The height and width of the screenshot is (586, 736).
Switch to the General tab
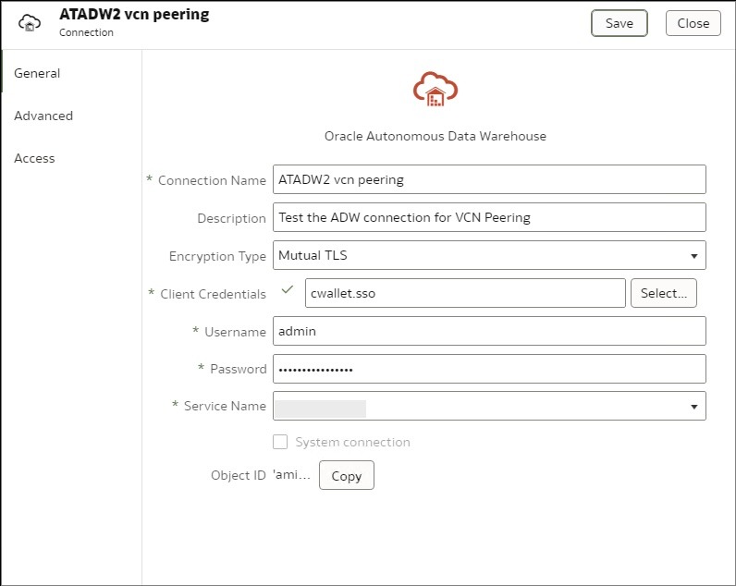(x=37, y=73)
